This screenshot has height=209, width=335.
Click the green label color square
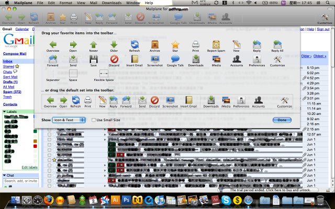pos(35,131)
